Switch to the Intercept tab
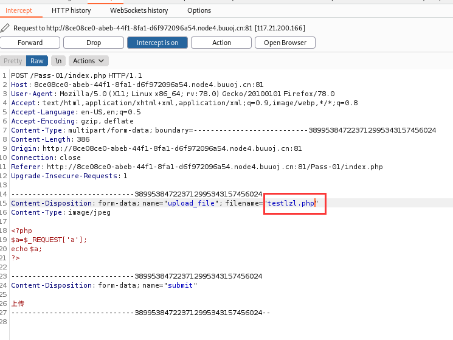The image size is (453, 340). [19, 11]
